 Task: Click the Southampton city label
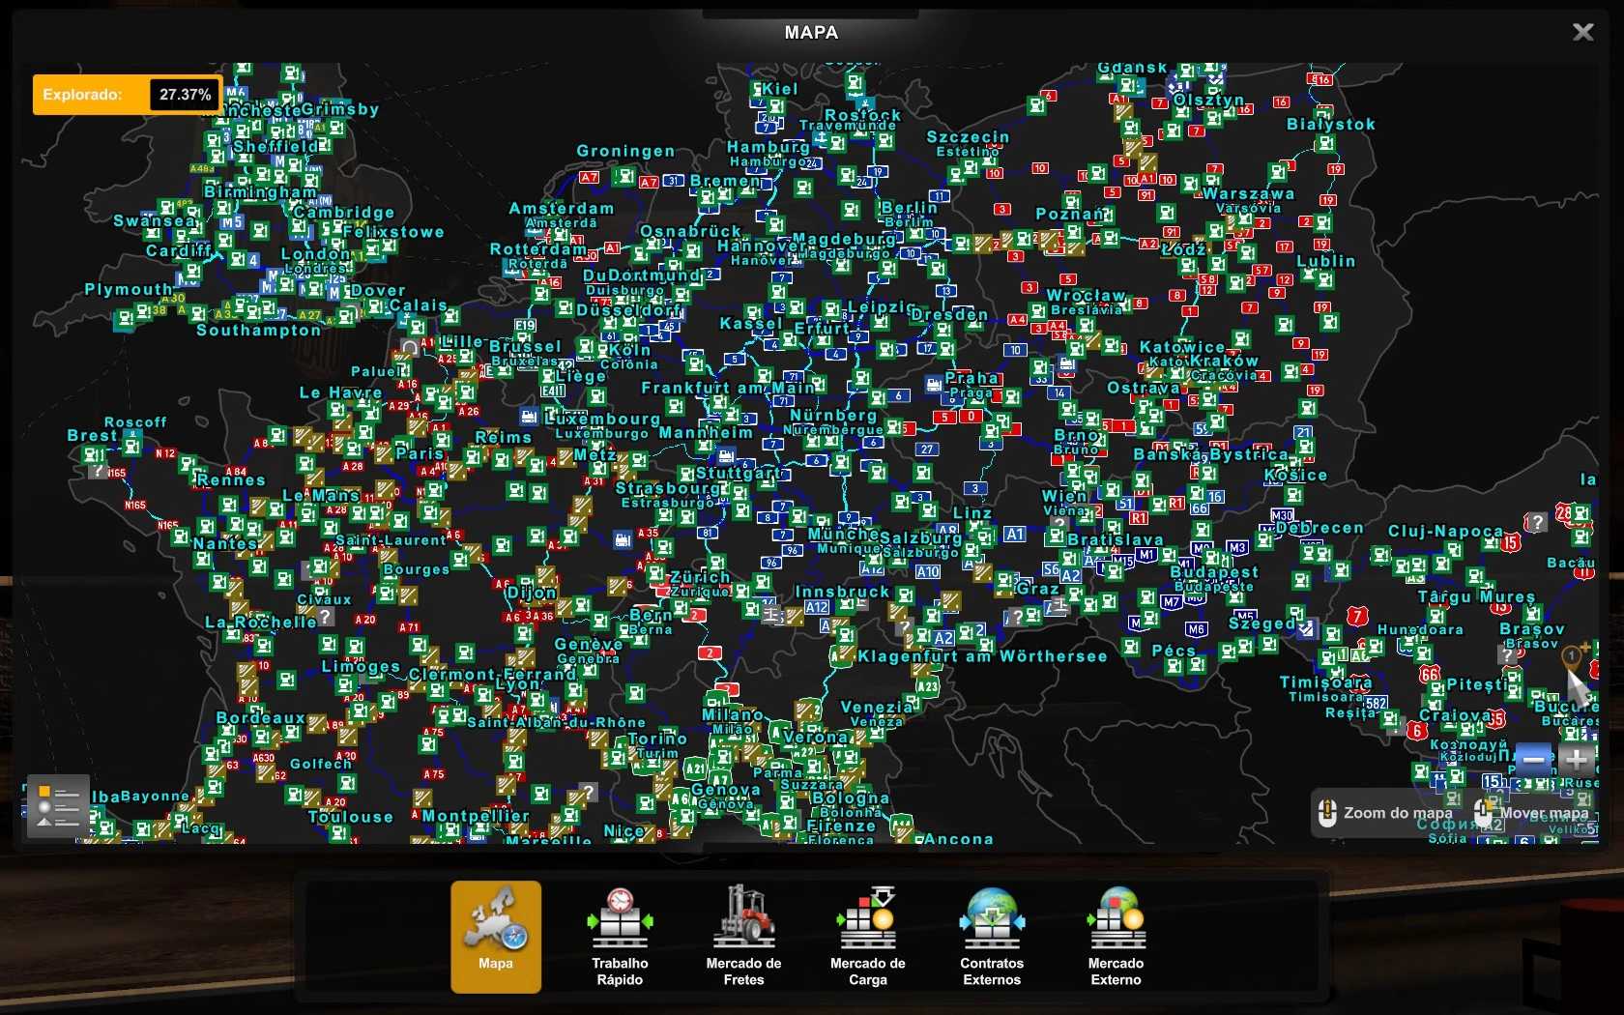(x=258, y=331)
